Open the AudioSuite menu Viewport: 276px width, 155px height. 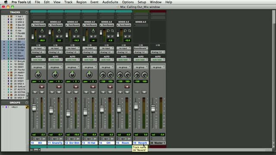(110, 2)
